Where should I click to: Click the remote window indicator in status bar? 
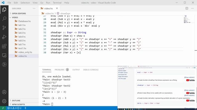point(3,108)
